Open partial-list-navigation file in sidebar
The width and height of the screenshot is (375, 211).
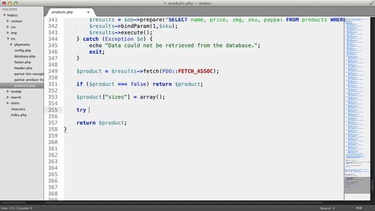pos(29,74)
